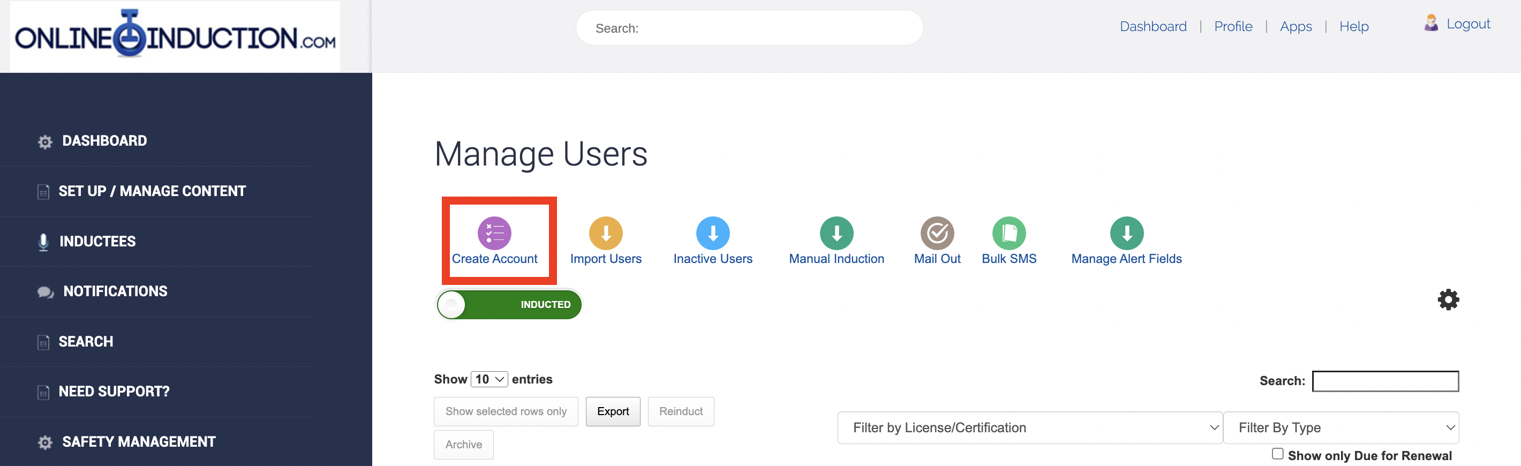The height and width of the screenshot is (466, 1521).
Task: Click the Mail Out link text
Action: pyautogui.click(x=937, y=259)
